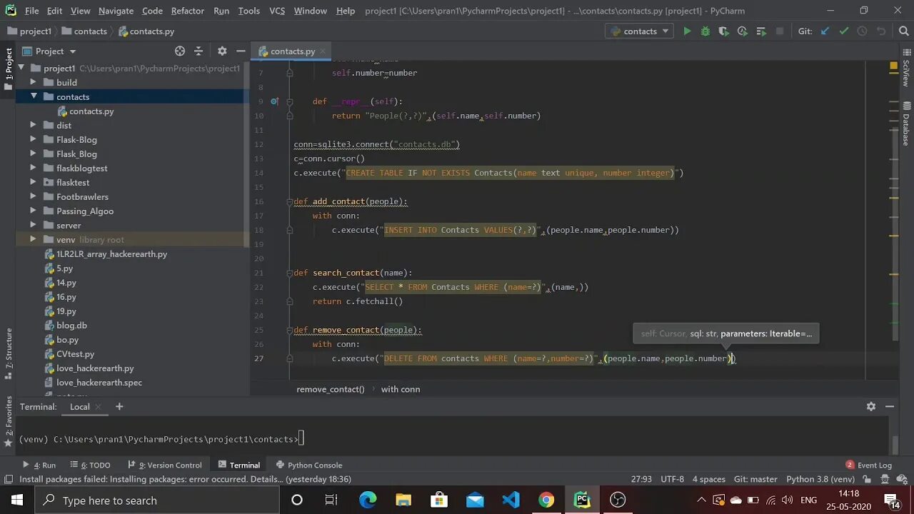The image size is (914, 514).
Task: Open the contacts run configuration dropdown
Action: tap(639, 31)
